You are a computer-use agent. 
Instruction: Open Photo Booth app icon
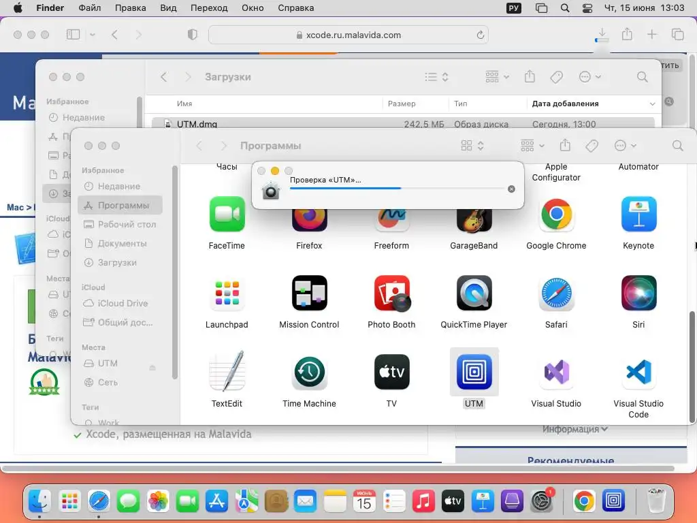pyautogui.click(x=391, y=293)
